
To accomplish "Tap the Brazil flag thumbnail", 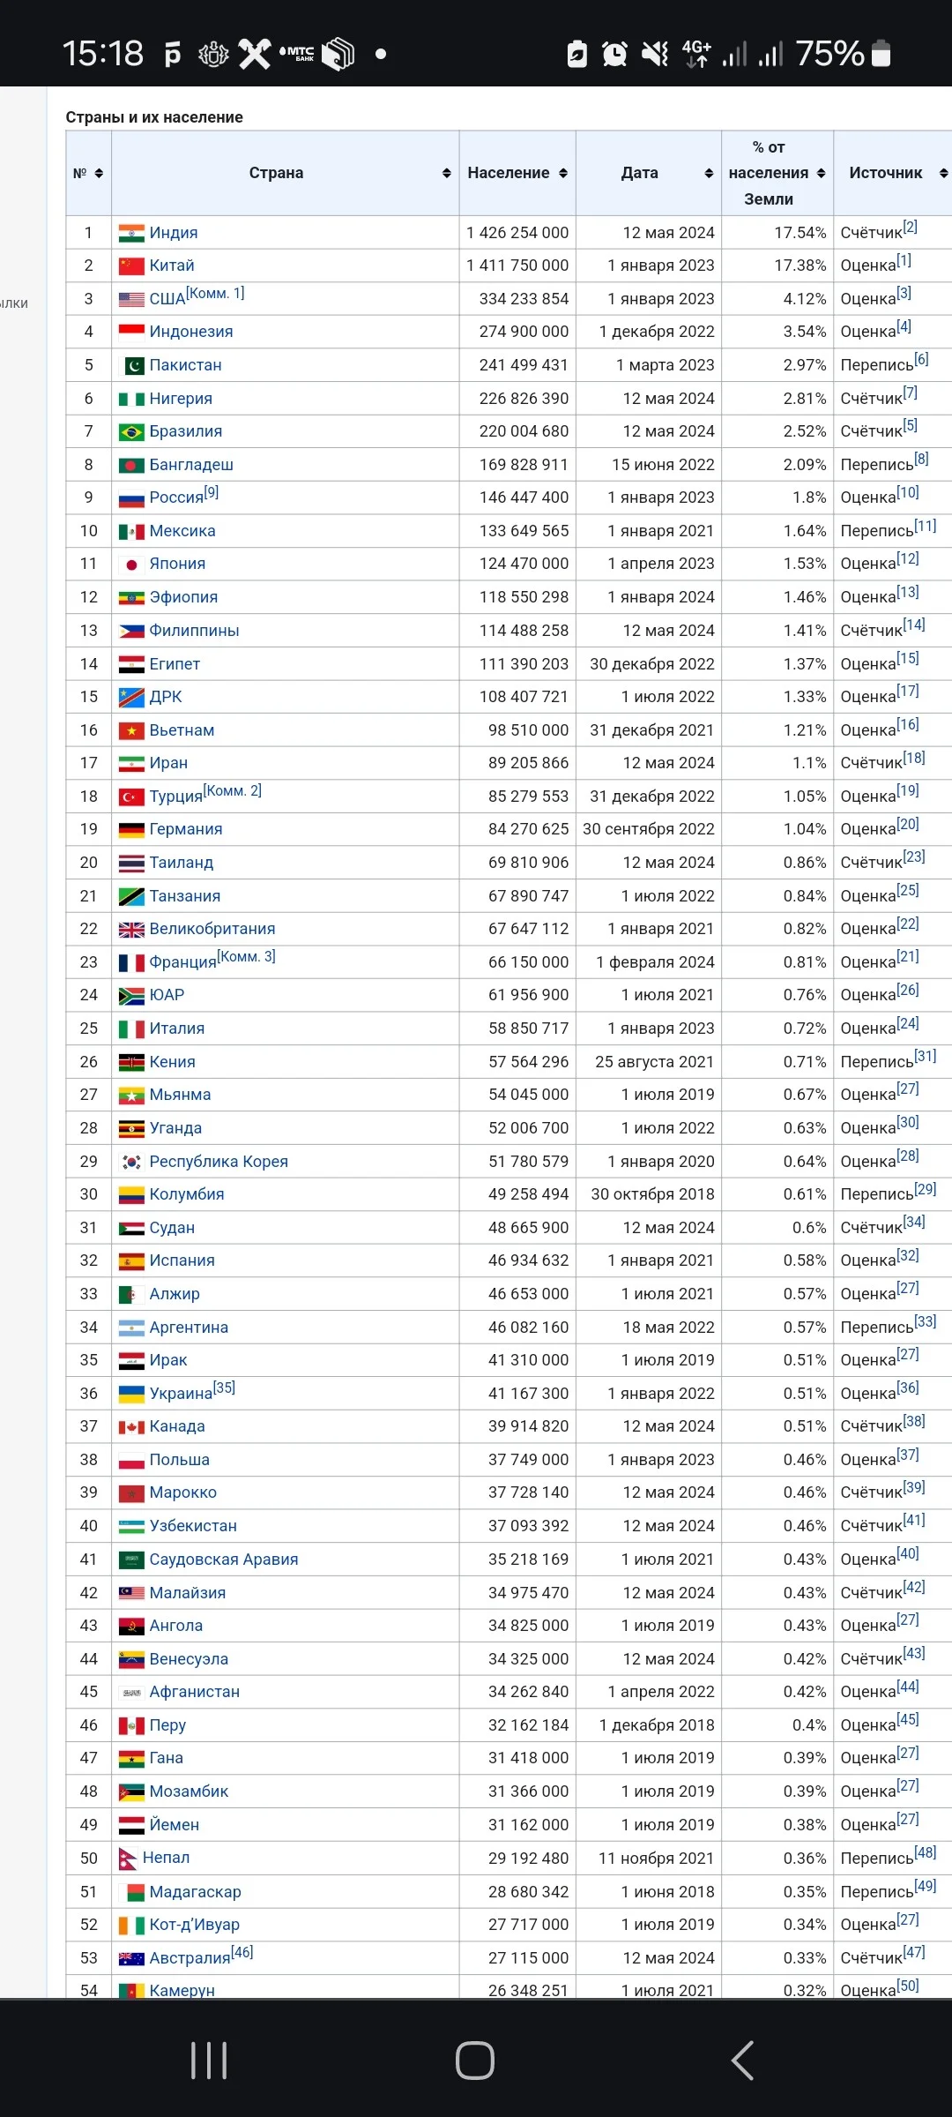I will [x=131, y=432].
